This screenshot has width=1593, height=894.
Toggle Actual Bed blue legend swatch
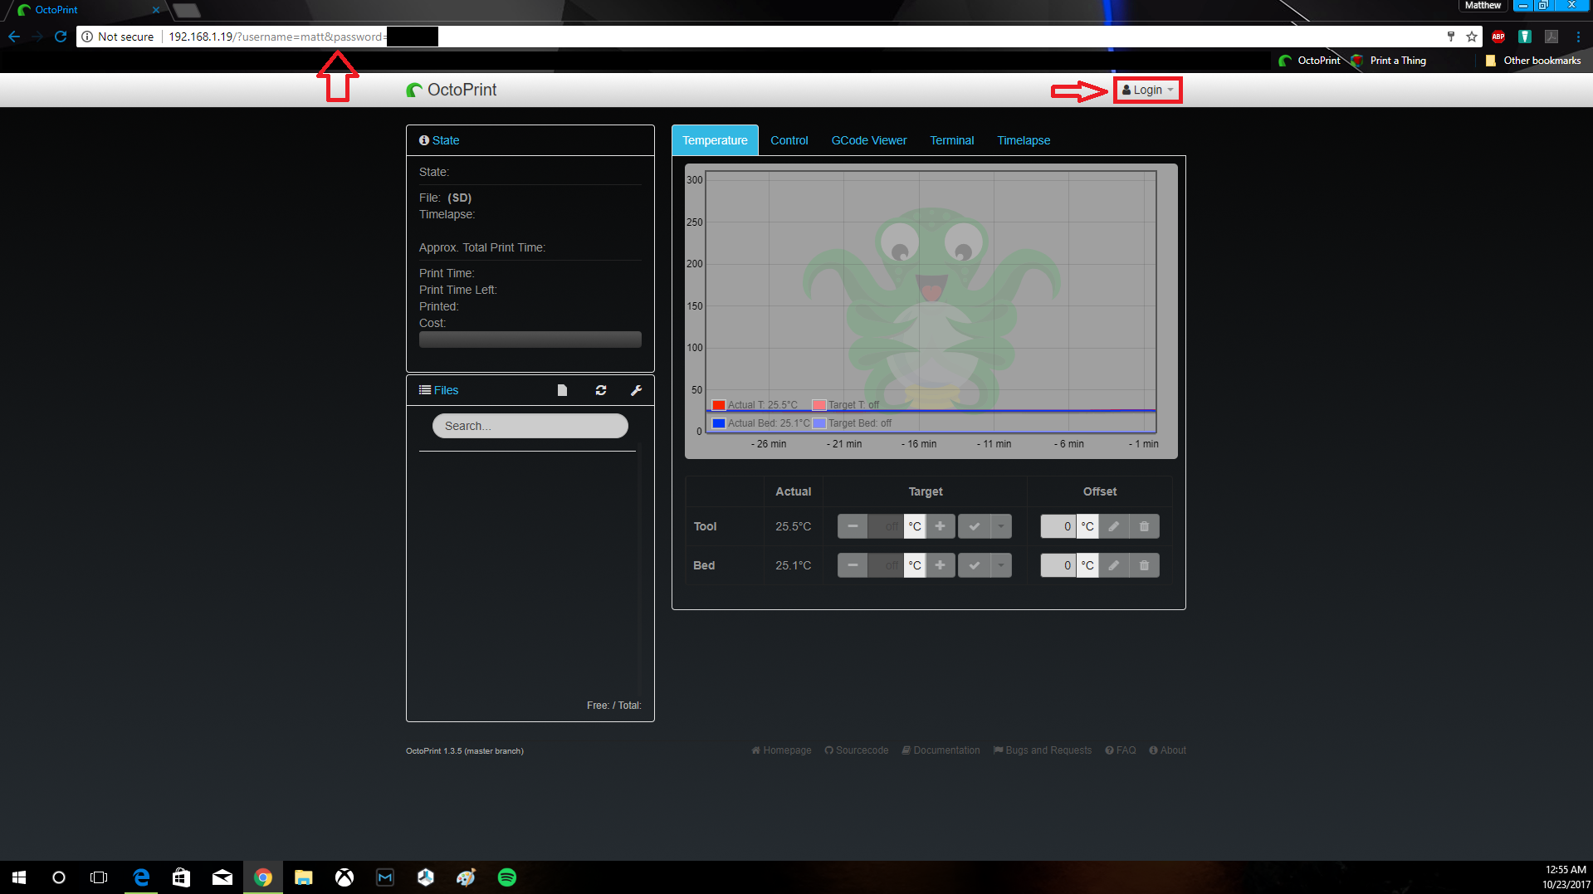tap(719, 423)
